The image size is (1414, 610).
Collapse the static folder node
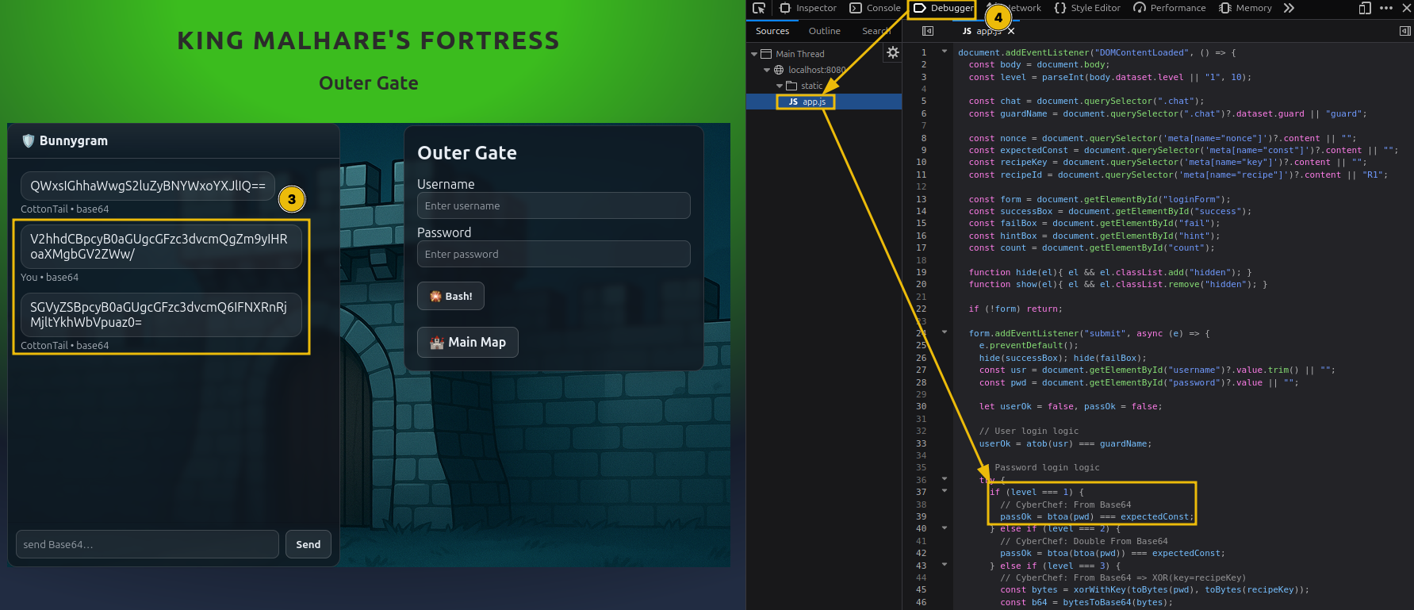click(x=780, y=86)
